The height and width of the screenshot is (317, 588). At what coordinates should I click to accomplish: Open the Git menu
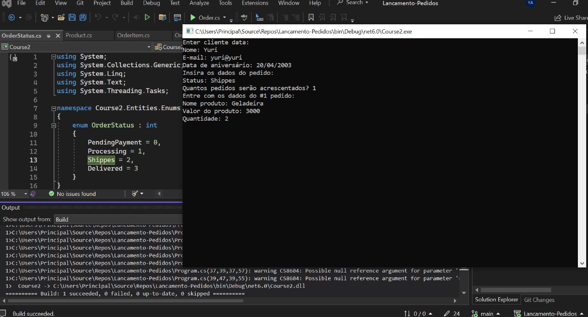pos(80,3)
